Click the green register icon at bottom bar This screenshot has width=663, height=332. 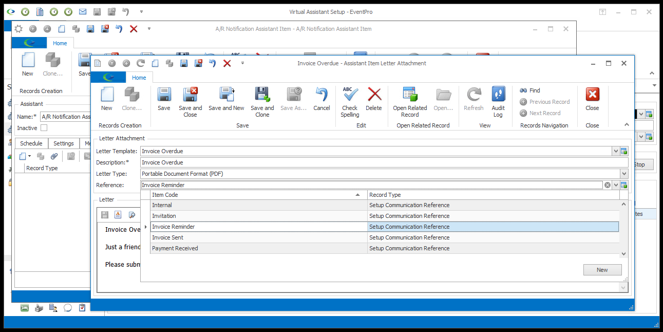coord(25,308)
